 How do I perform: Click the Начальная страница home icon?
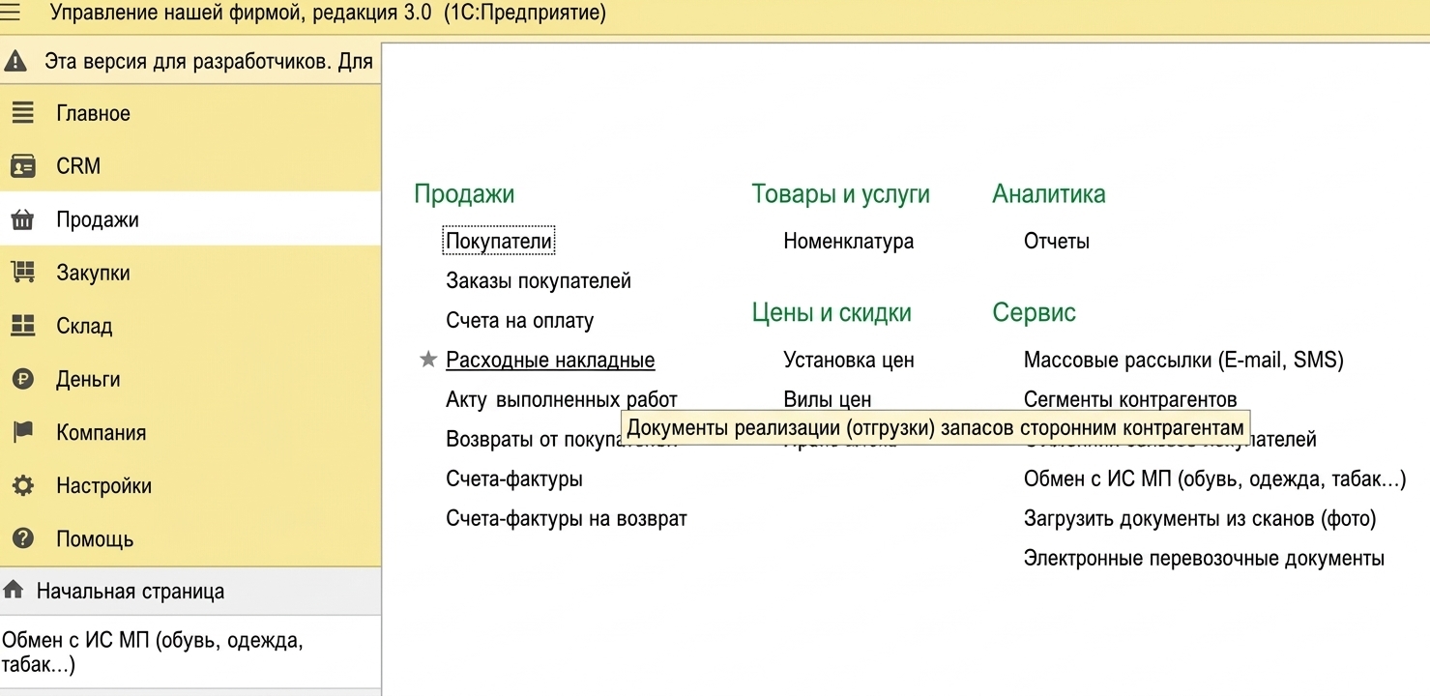click(14, 590)
